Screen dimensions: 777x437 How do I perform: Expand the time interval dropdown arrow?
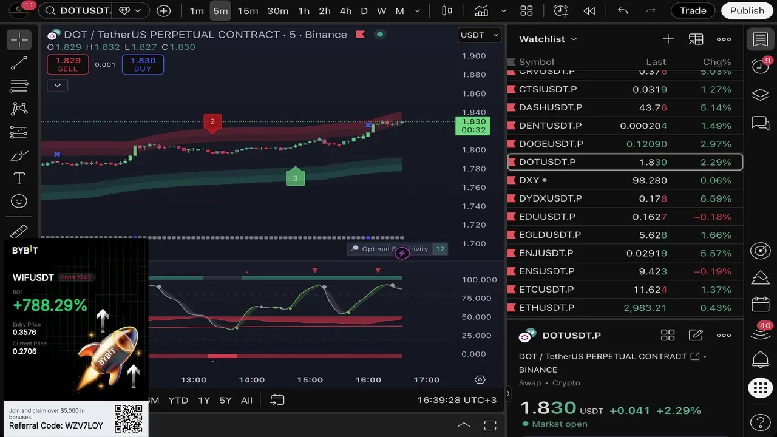pyautogui.click(x=417, y=10)
